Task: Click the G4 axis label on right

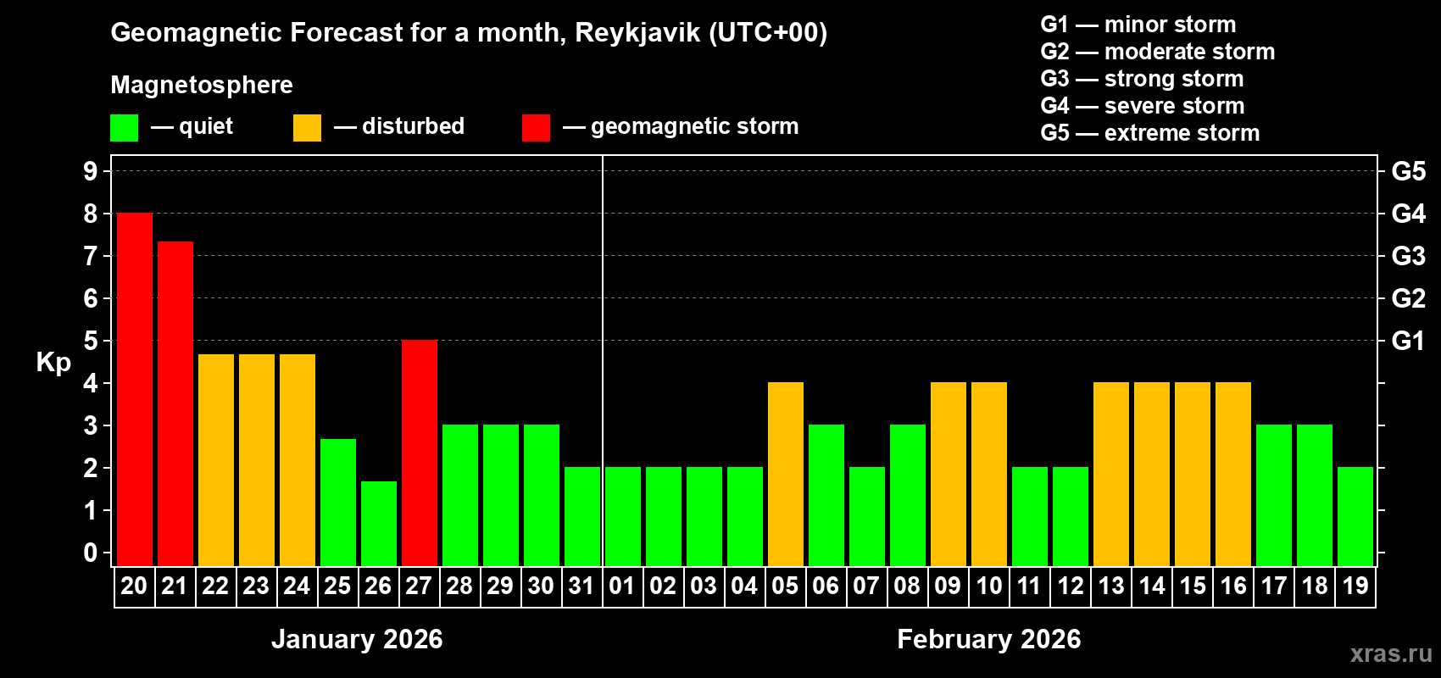Action: pos(1409,214)
